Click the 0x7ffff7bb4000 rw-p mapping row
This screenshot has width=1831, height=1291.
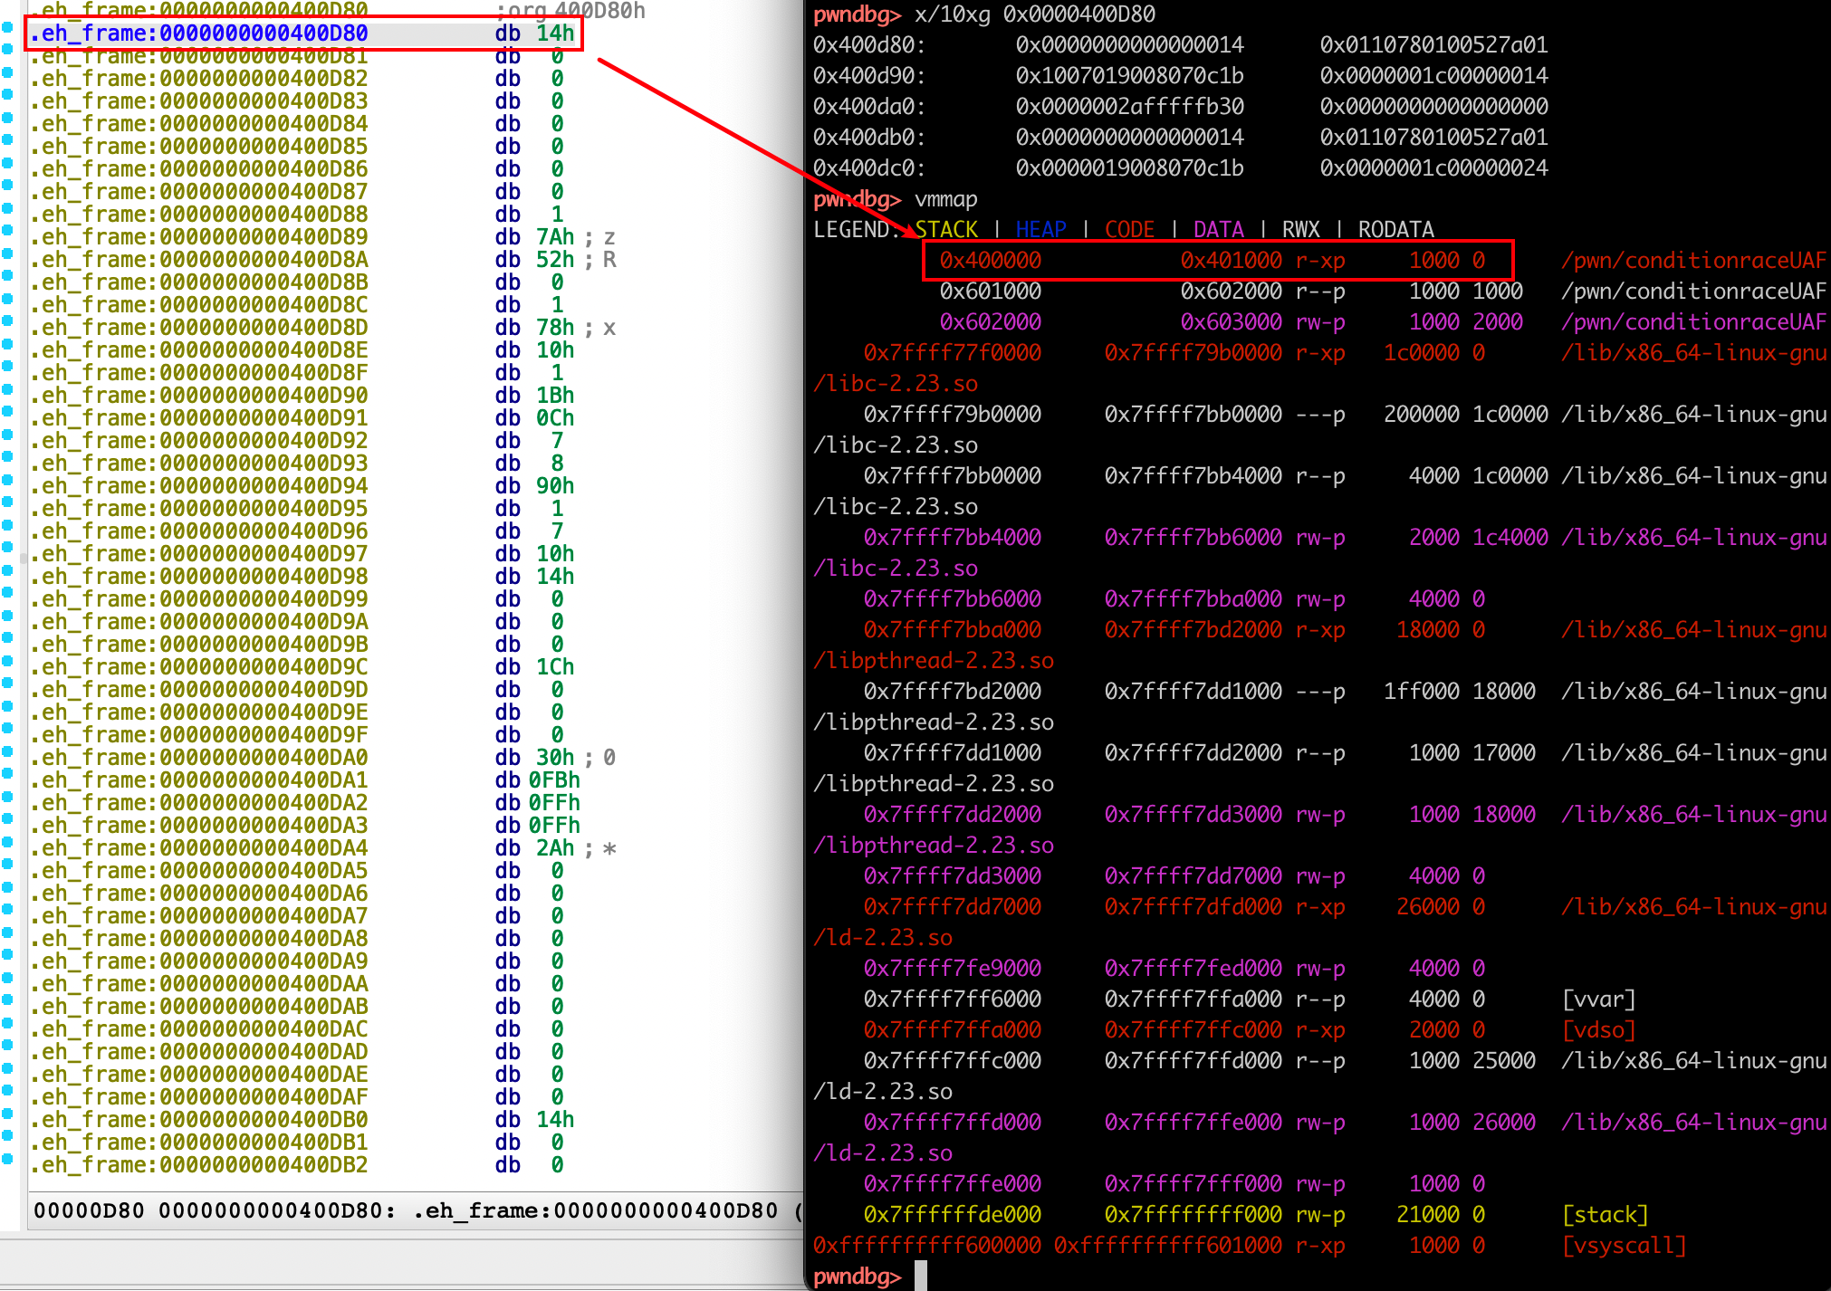[1345, 538]
